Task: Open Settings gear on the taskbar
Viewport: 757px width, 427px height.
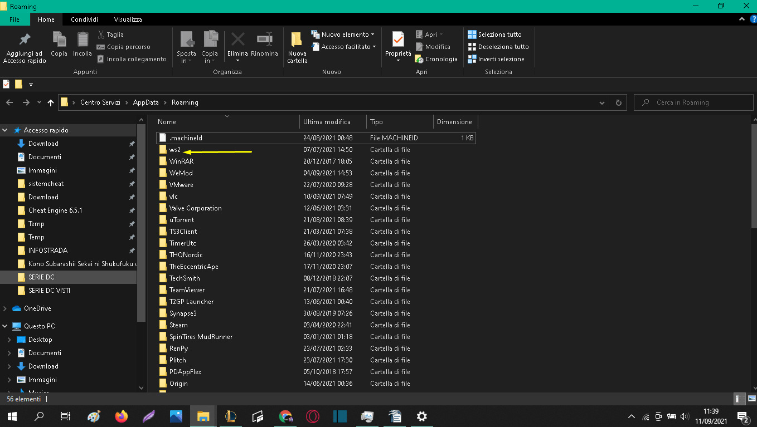Action: click(422, 416)
